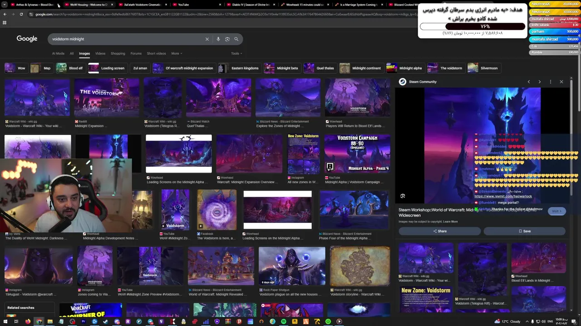Go to Google home via logo

[x=27, y=38]
